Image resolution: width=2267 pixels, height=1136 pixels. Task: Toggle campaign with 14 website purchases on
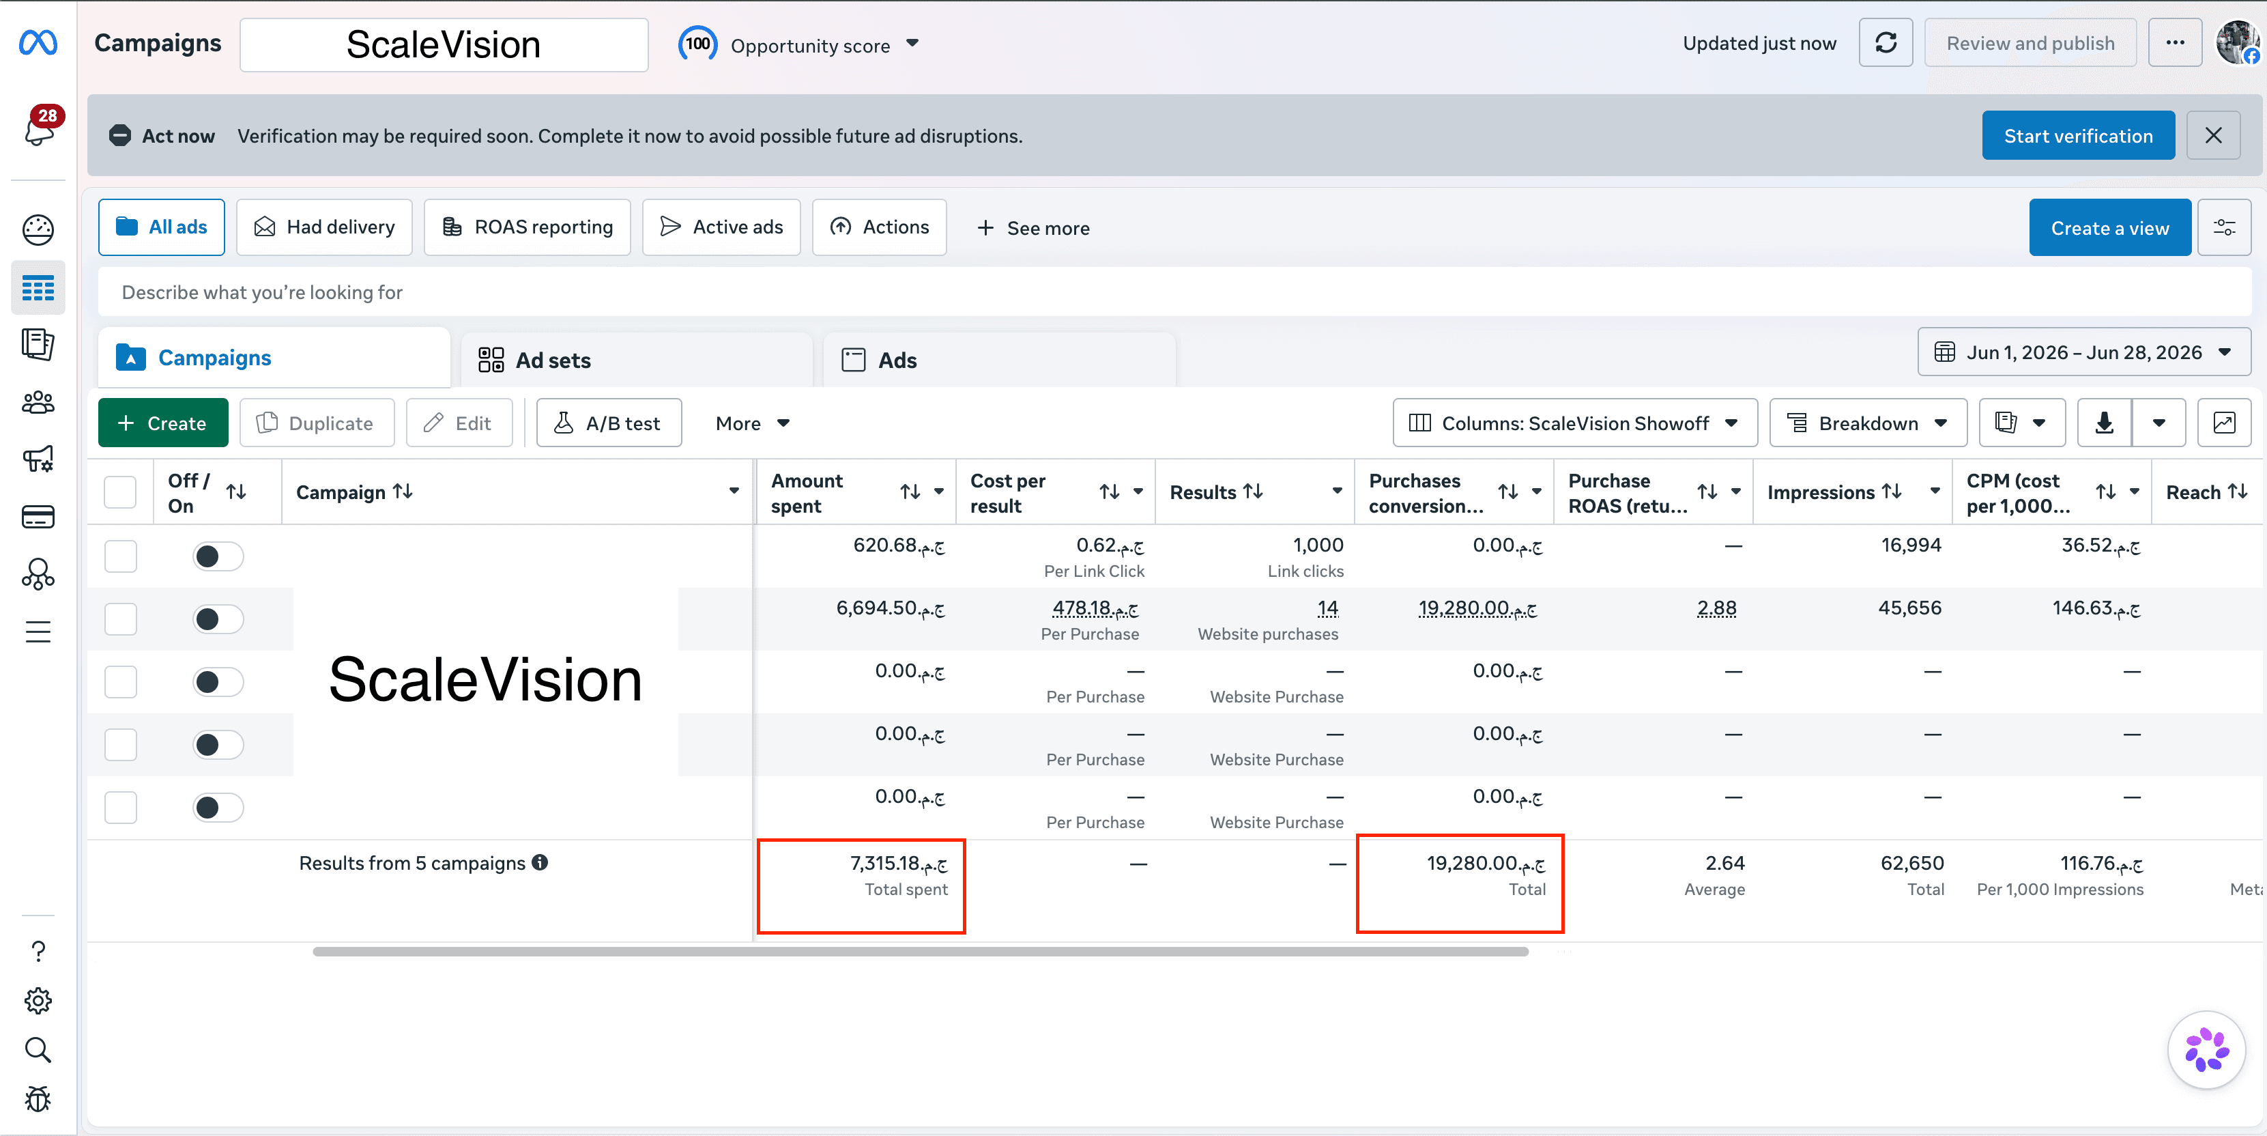click(218, 619)
